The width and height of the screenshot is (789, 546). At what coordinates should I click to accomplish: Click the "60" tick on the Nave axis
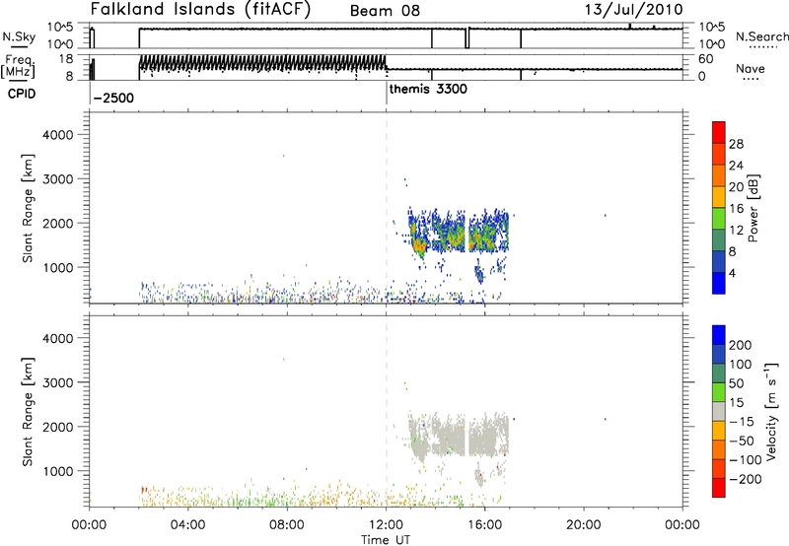pos(706,59)
